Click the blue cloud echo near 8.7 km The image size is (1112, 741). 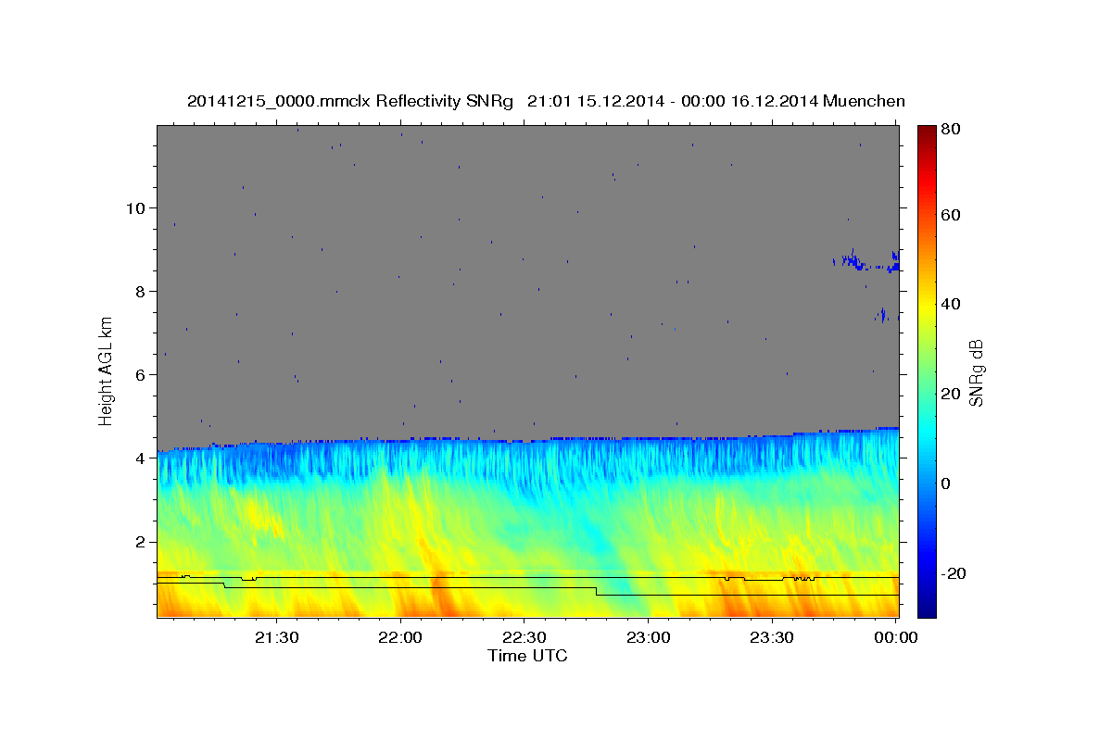[866, 260]
